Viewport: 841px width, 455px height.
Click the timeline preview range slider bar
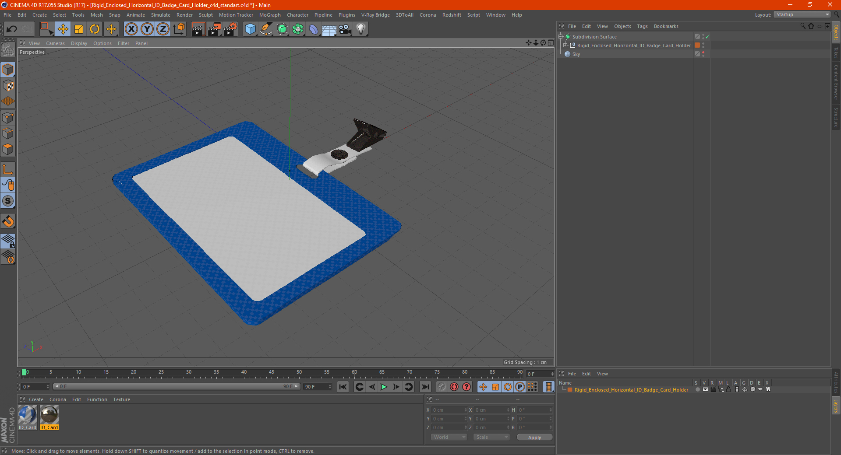click(177, 386)
